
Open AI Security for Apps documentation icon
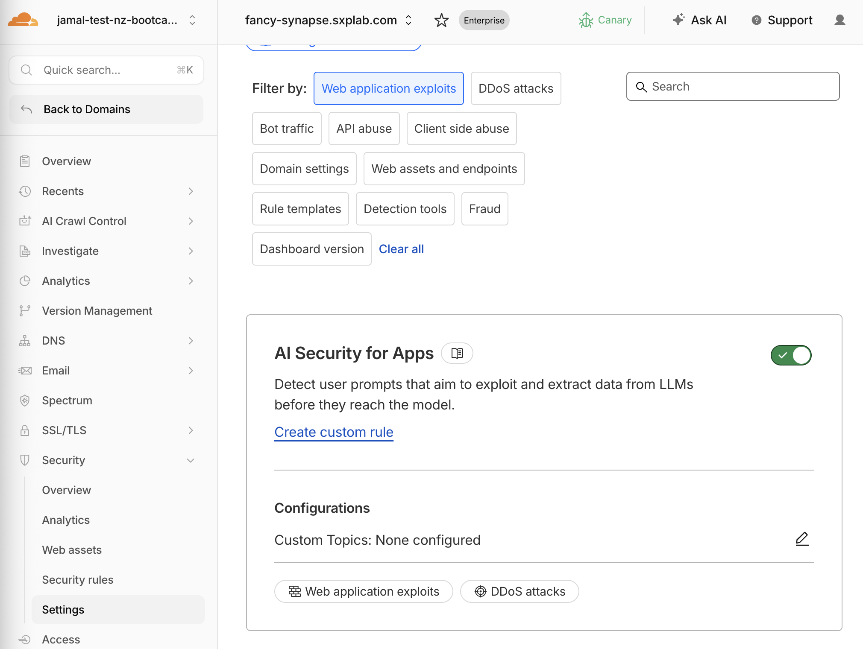(457, 353)
